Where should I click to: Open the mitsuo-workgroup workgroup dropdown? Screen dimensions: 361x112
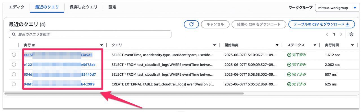(x=337, y=8)
